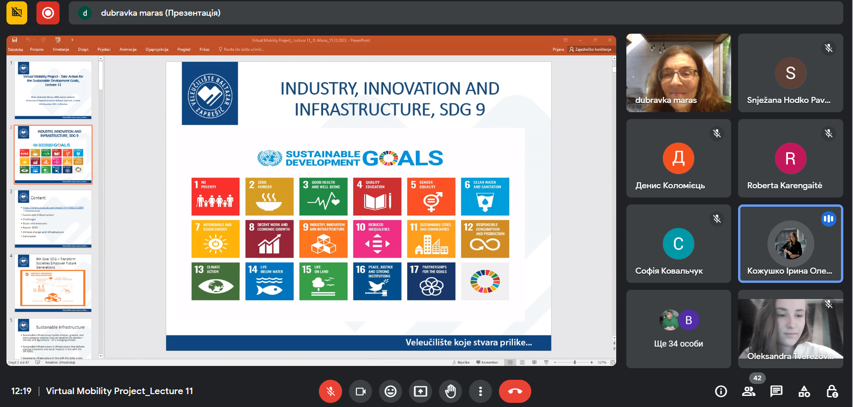Open the Activities shapes icon

[804, 392]
